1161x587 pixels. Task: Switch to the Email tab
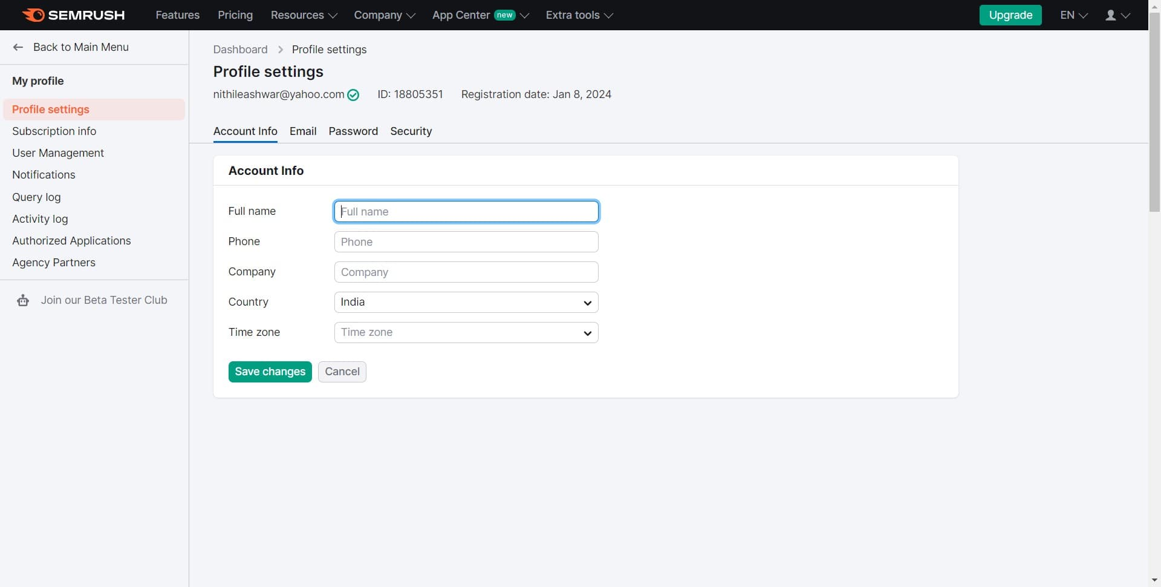pos(303,131)
